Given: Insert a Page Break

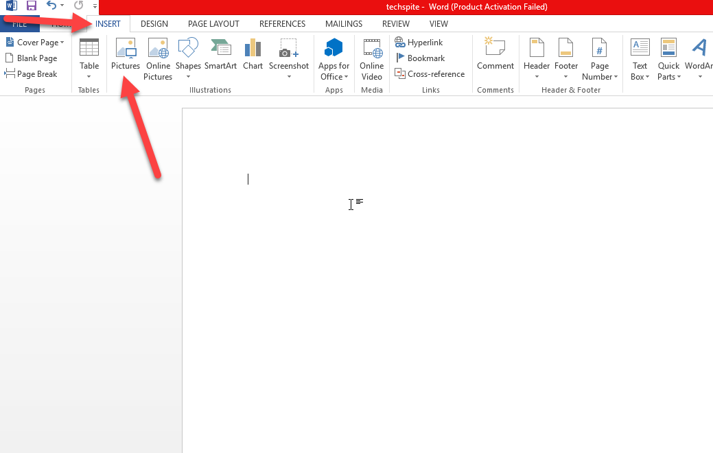Looking at the screenshot, I should pos(32,74).
